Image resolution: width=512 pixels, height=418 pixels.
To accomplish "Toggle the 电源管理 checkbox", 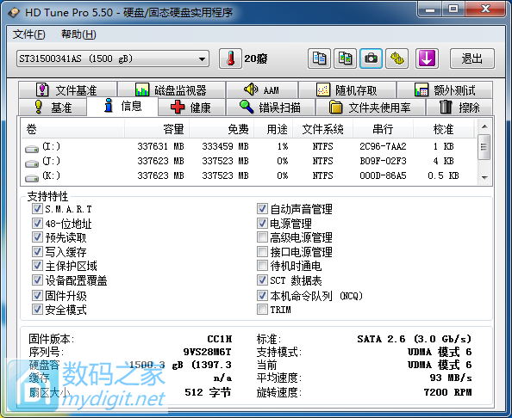I will [x=262, y=223].
